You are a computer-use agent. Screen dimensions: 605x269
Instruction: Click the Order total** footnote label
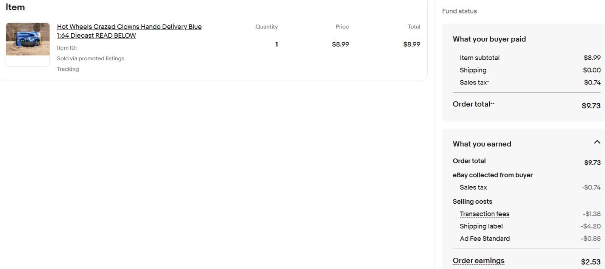click(473, 104)
